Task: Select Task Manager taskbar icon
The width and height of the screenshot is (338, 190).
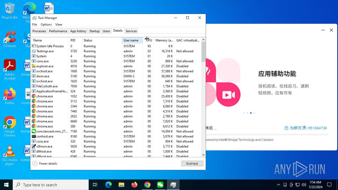Action: point(173,185)
